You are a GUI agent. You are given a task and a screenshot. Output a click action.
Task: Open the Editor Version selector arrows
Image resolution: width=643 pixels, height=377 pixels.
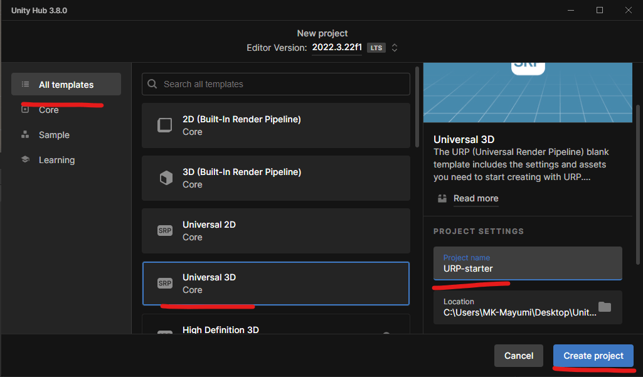pos(395,48)
